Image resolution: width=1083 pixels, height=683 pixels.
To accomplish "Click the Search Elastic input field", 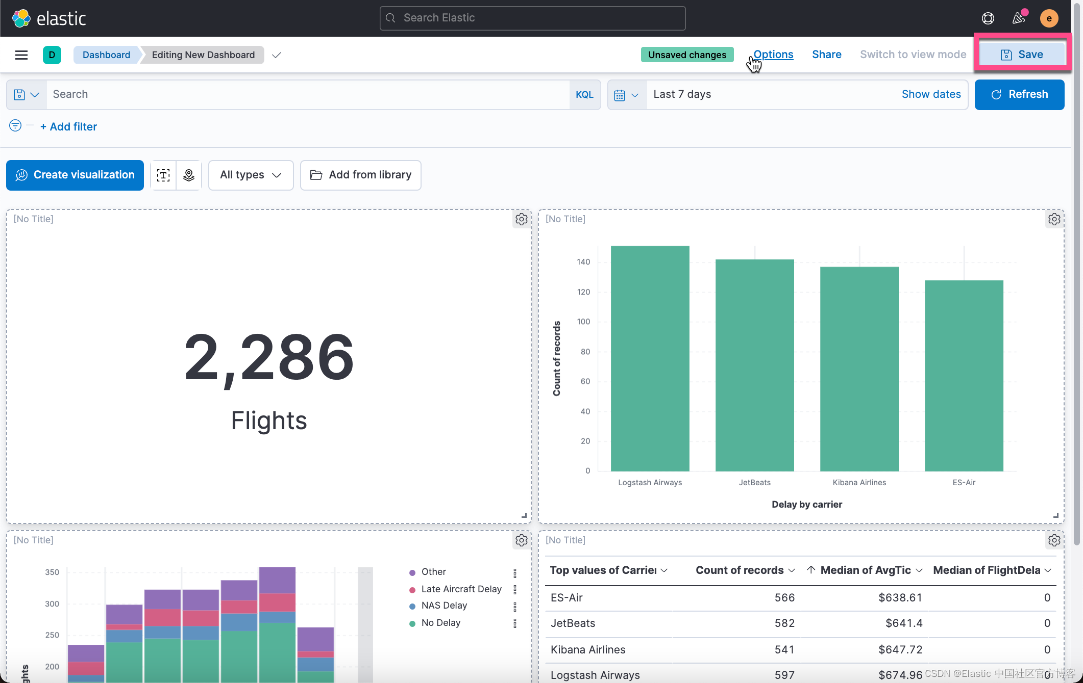I will click(x=532, y=18).
